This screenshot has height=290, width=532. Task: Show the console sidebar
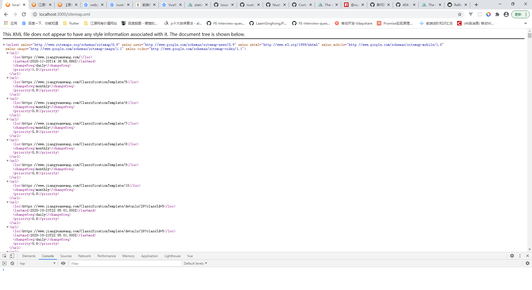(4, 263)
